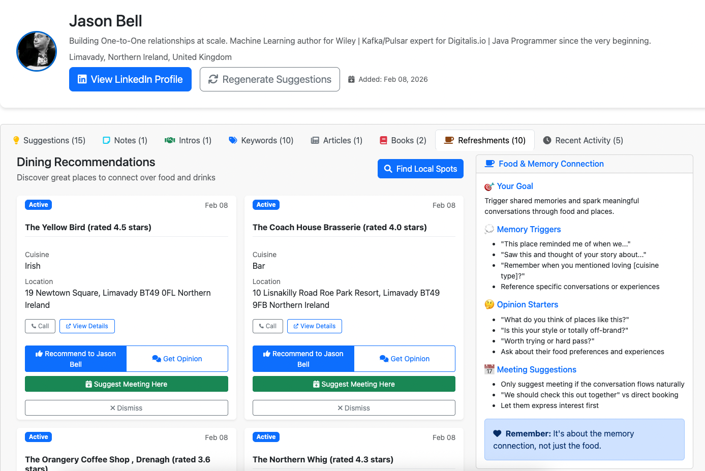Image resolution: width=705 pixels, height=471 pixels.
Task: Open View LinkedIn Profile button
Action: tap(130, 79)
